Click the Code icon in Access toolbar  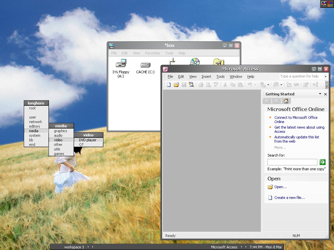[289, 85]
